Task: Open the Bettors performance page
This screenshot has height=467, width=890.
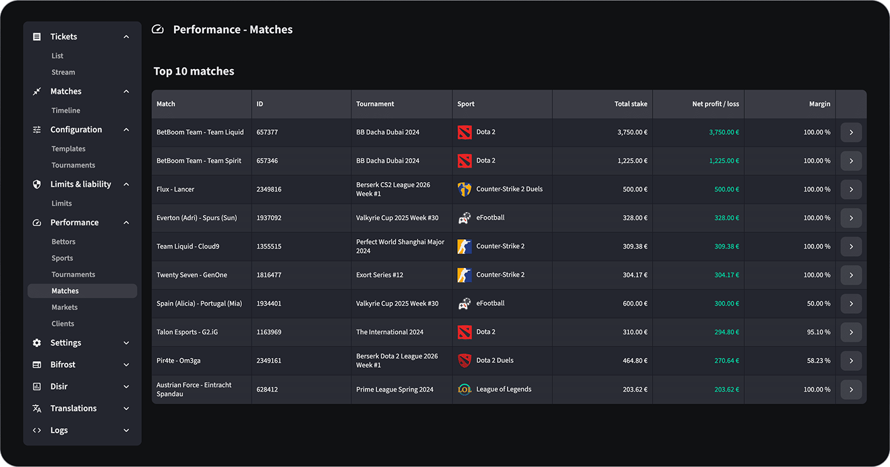Action: (x=63, y=242)
